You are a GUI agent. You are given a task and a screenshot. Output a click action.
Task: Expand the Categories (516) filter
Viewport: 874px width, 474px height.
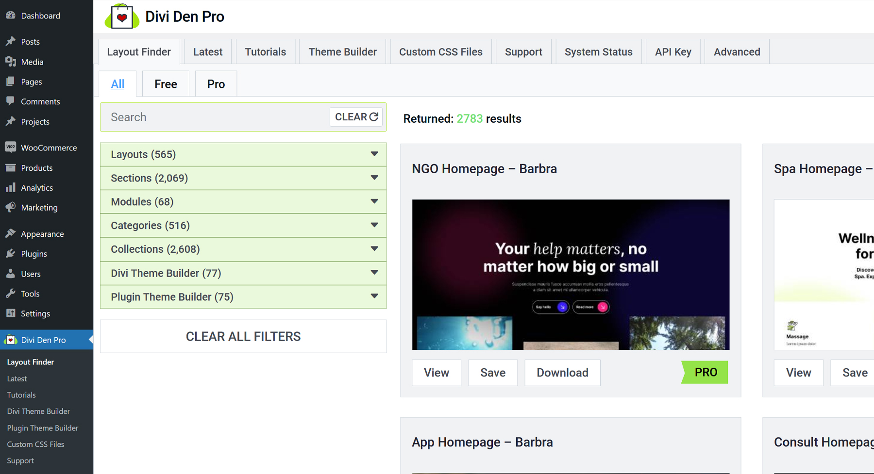pos(243,226)
